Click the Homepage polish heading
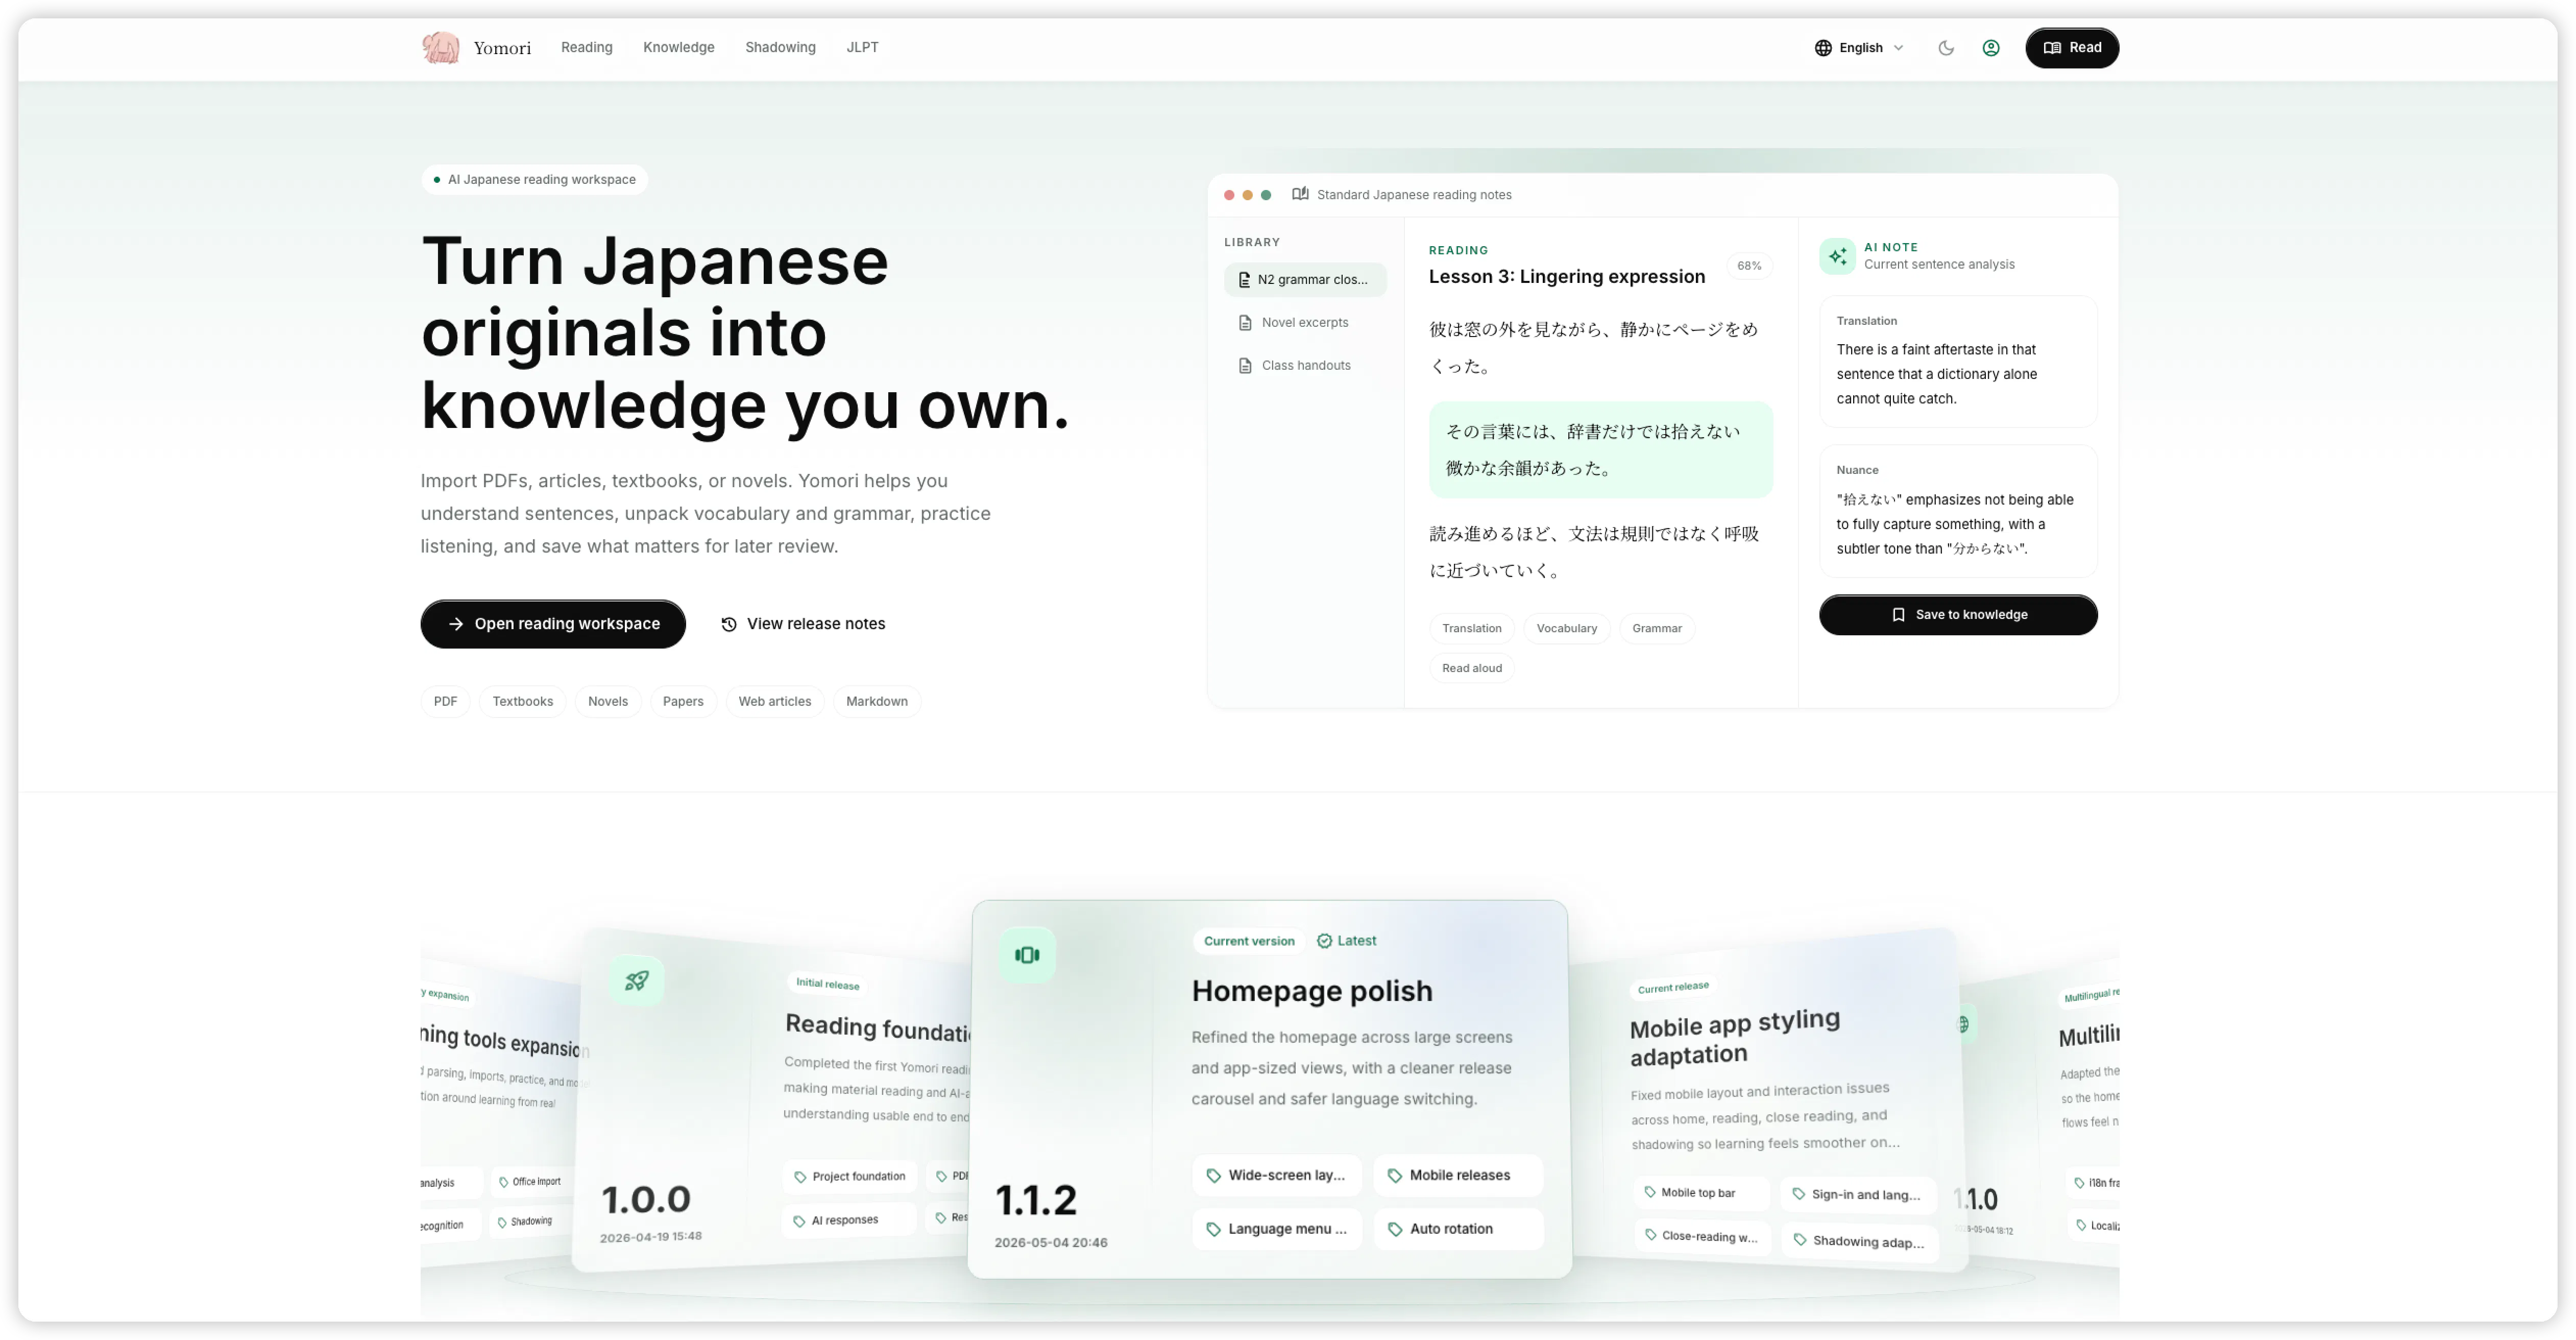This screenshot has height=1340, width=2576. click(x=1312, y=991)
